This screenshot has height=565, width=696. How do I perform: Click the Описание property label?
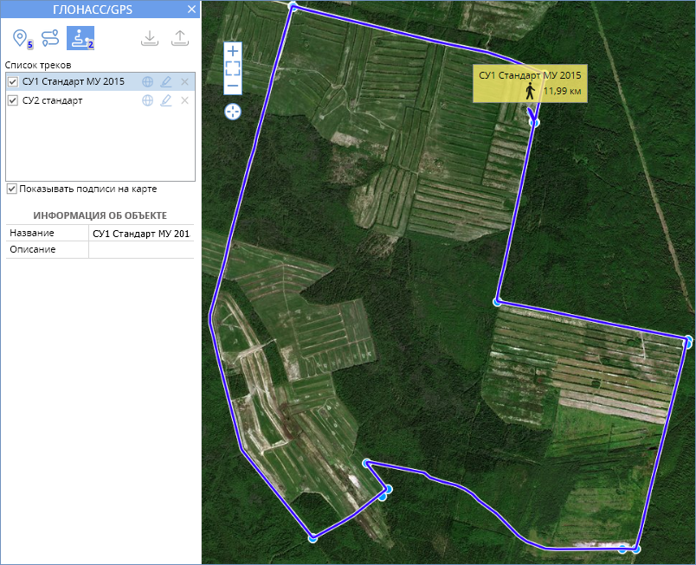[33, 250]
